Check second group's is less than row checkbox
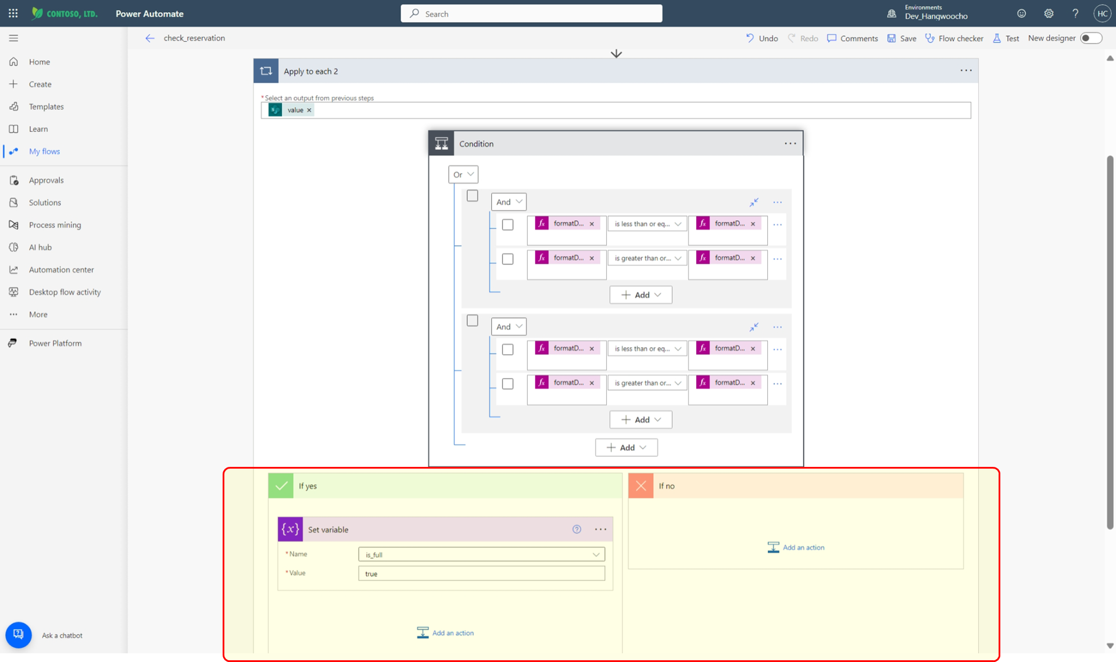Screen dimensions: 1116x662 507,349
